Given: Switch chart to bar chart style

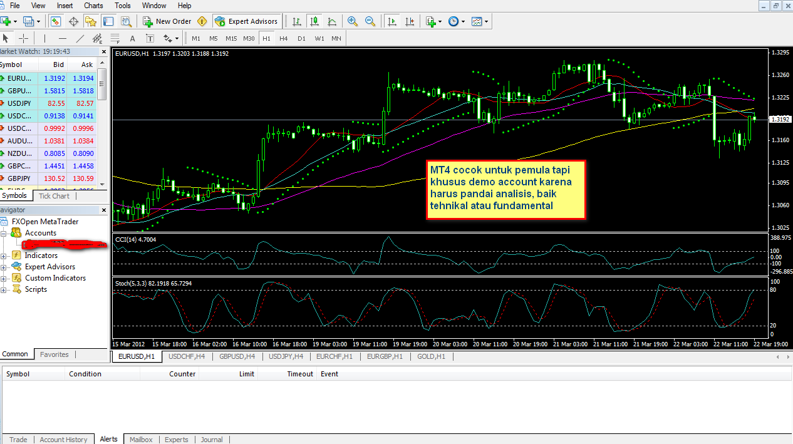Looking at the screenshot, I should pyautogui.click(x=297, y=21).
